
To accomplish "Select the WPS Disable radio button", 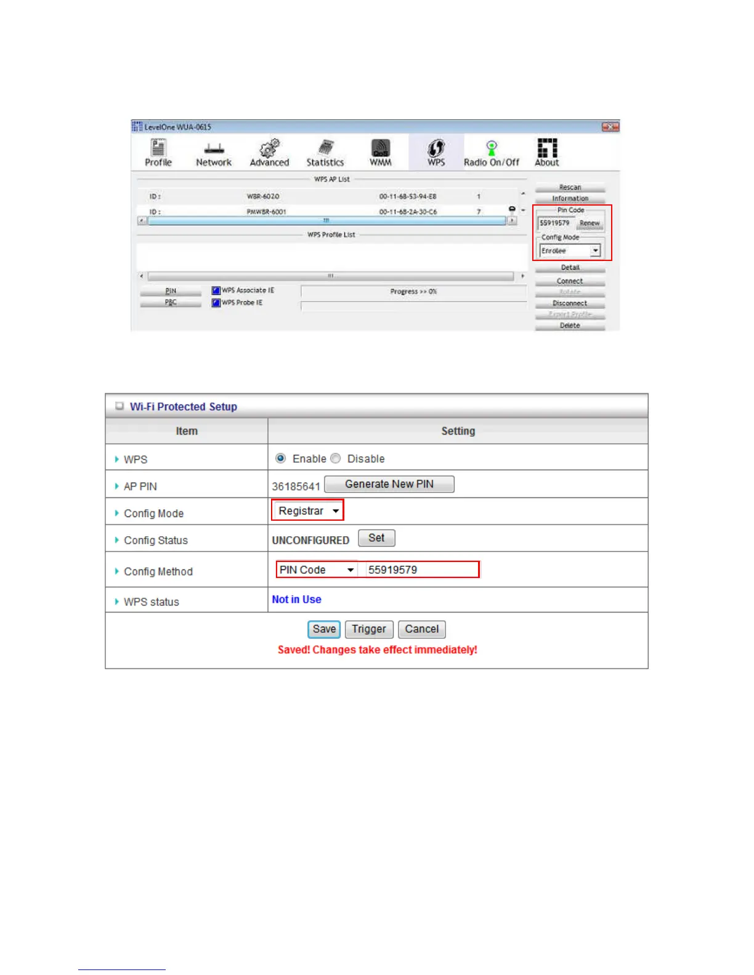I will coord(335,459).
